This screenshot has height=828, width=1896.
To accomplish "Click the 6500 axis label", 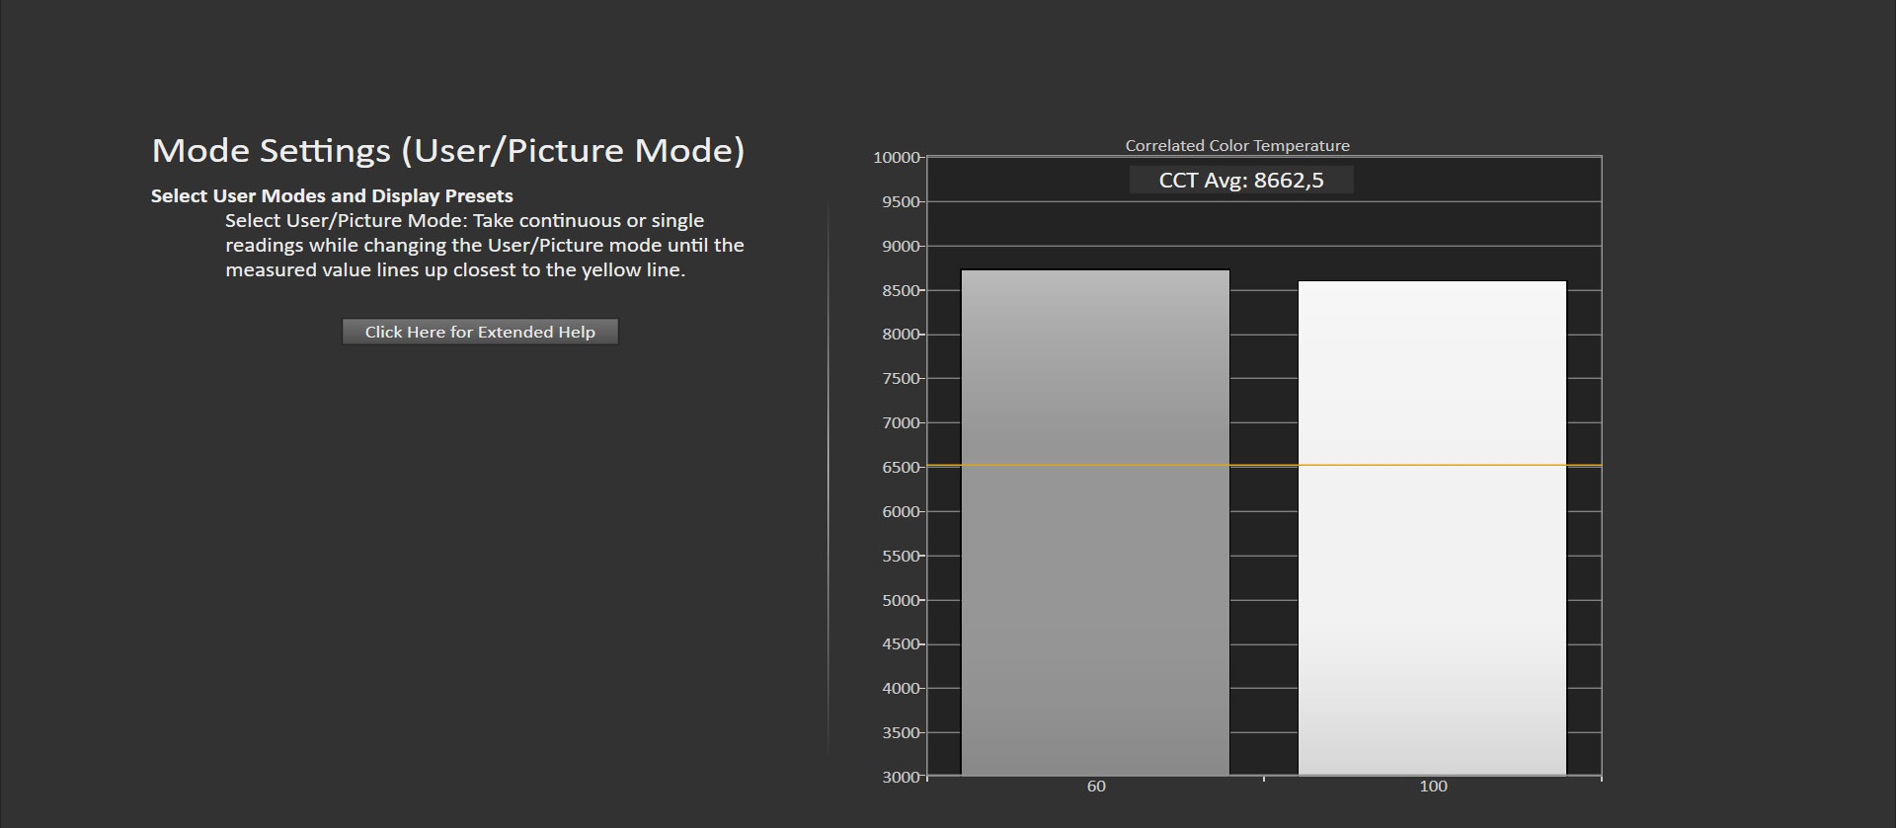I will click(901, 467).
